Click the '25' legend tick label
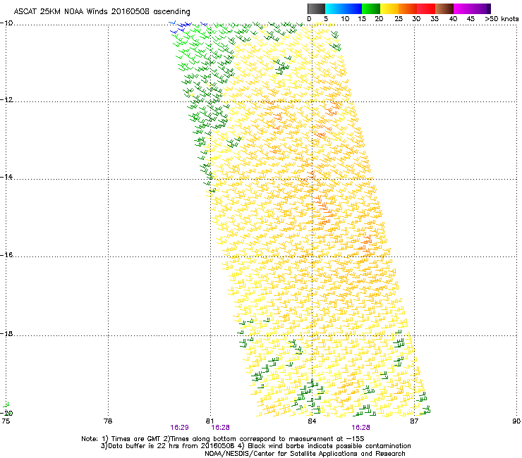Viewport: 522px width, 458px height. tap(399, 19)
